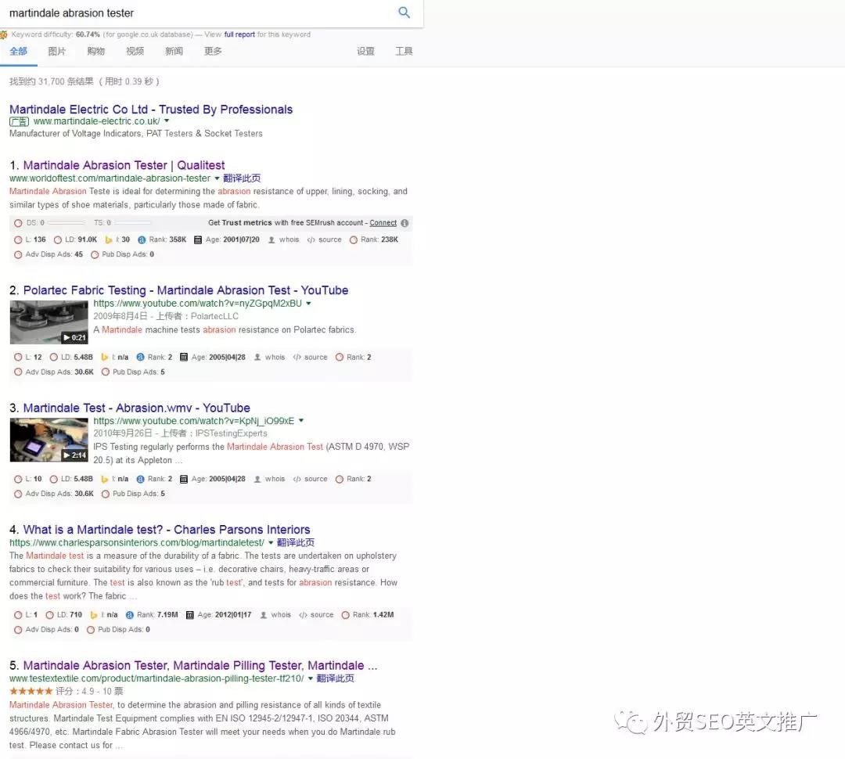Open the 更多 (More) search menu

(213, 51)
